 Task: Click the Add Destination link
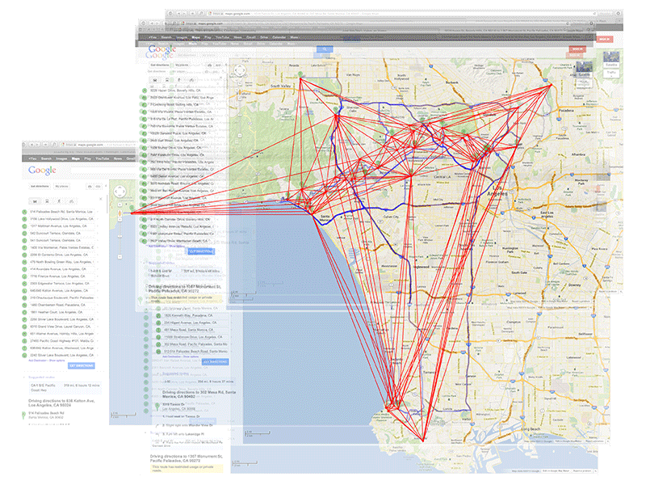(40, 360)
